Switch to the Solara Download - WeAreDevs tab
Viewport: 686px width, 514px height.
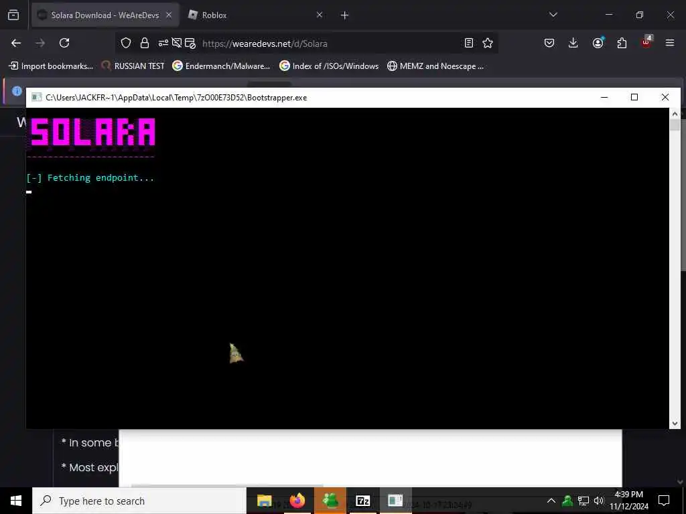point(105,15)
